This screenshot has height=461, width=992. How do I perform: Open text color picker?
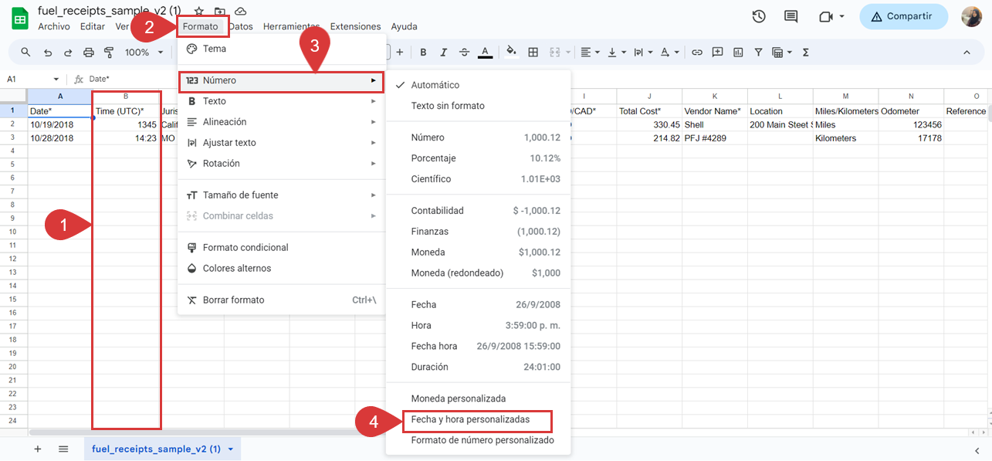[x=485, y=53]
